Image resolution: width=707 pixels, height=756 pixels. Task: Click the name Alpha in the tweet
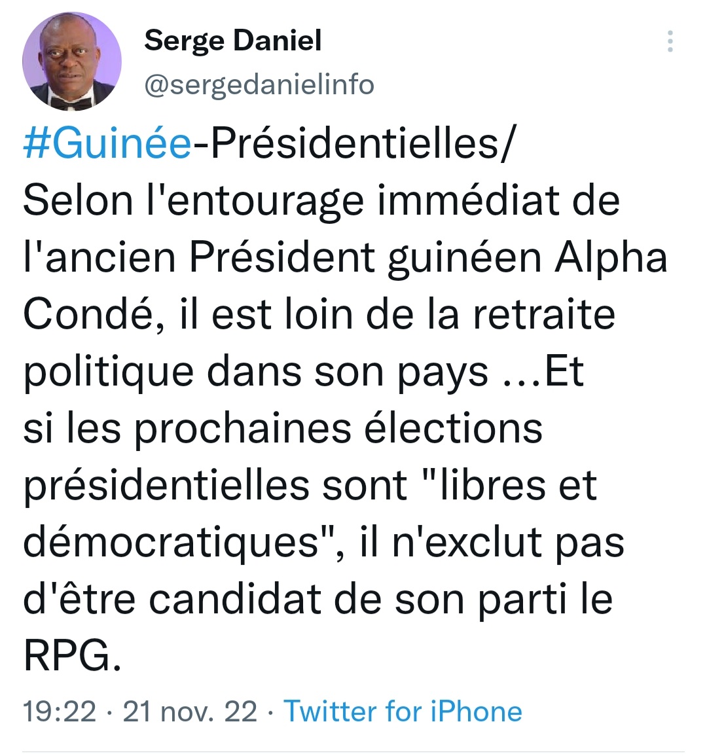[611, 258]
